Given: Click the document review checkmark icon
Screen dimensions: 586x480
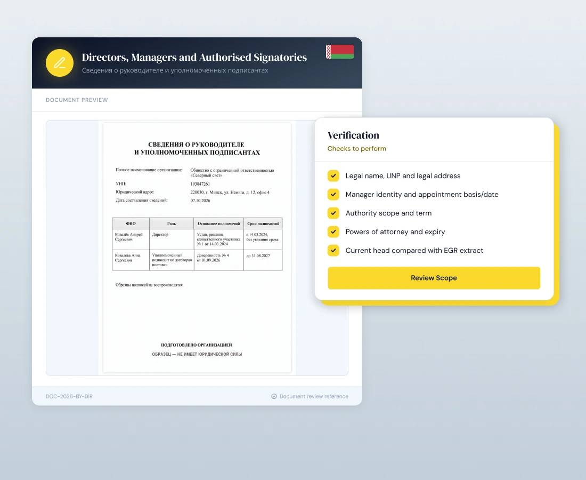Looking at the screenshot, I should pyautogui.click(x=274, y=396).
